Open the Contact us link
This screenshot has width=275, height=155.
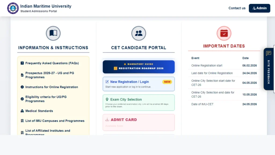[237, 8]
